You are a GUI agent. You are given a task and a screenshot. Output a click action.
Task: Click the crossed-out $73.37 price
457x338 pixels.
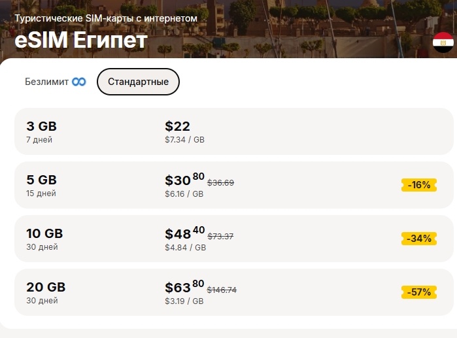[220, 236]
